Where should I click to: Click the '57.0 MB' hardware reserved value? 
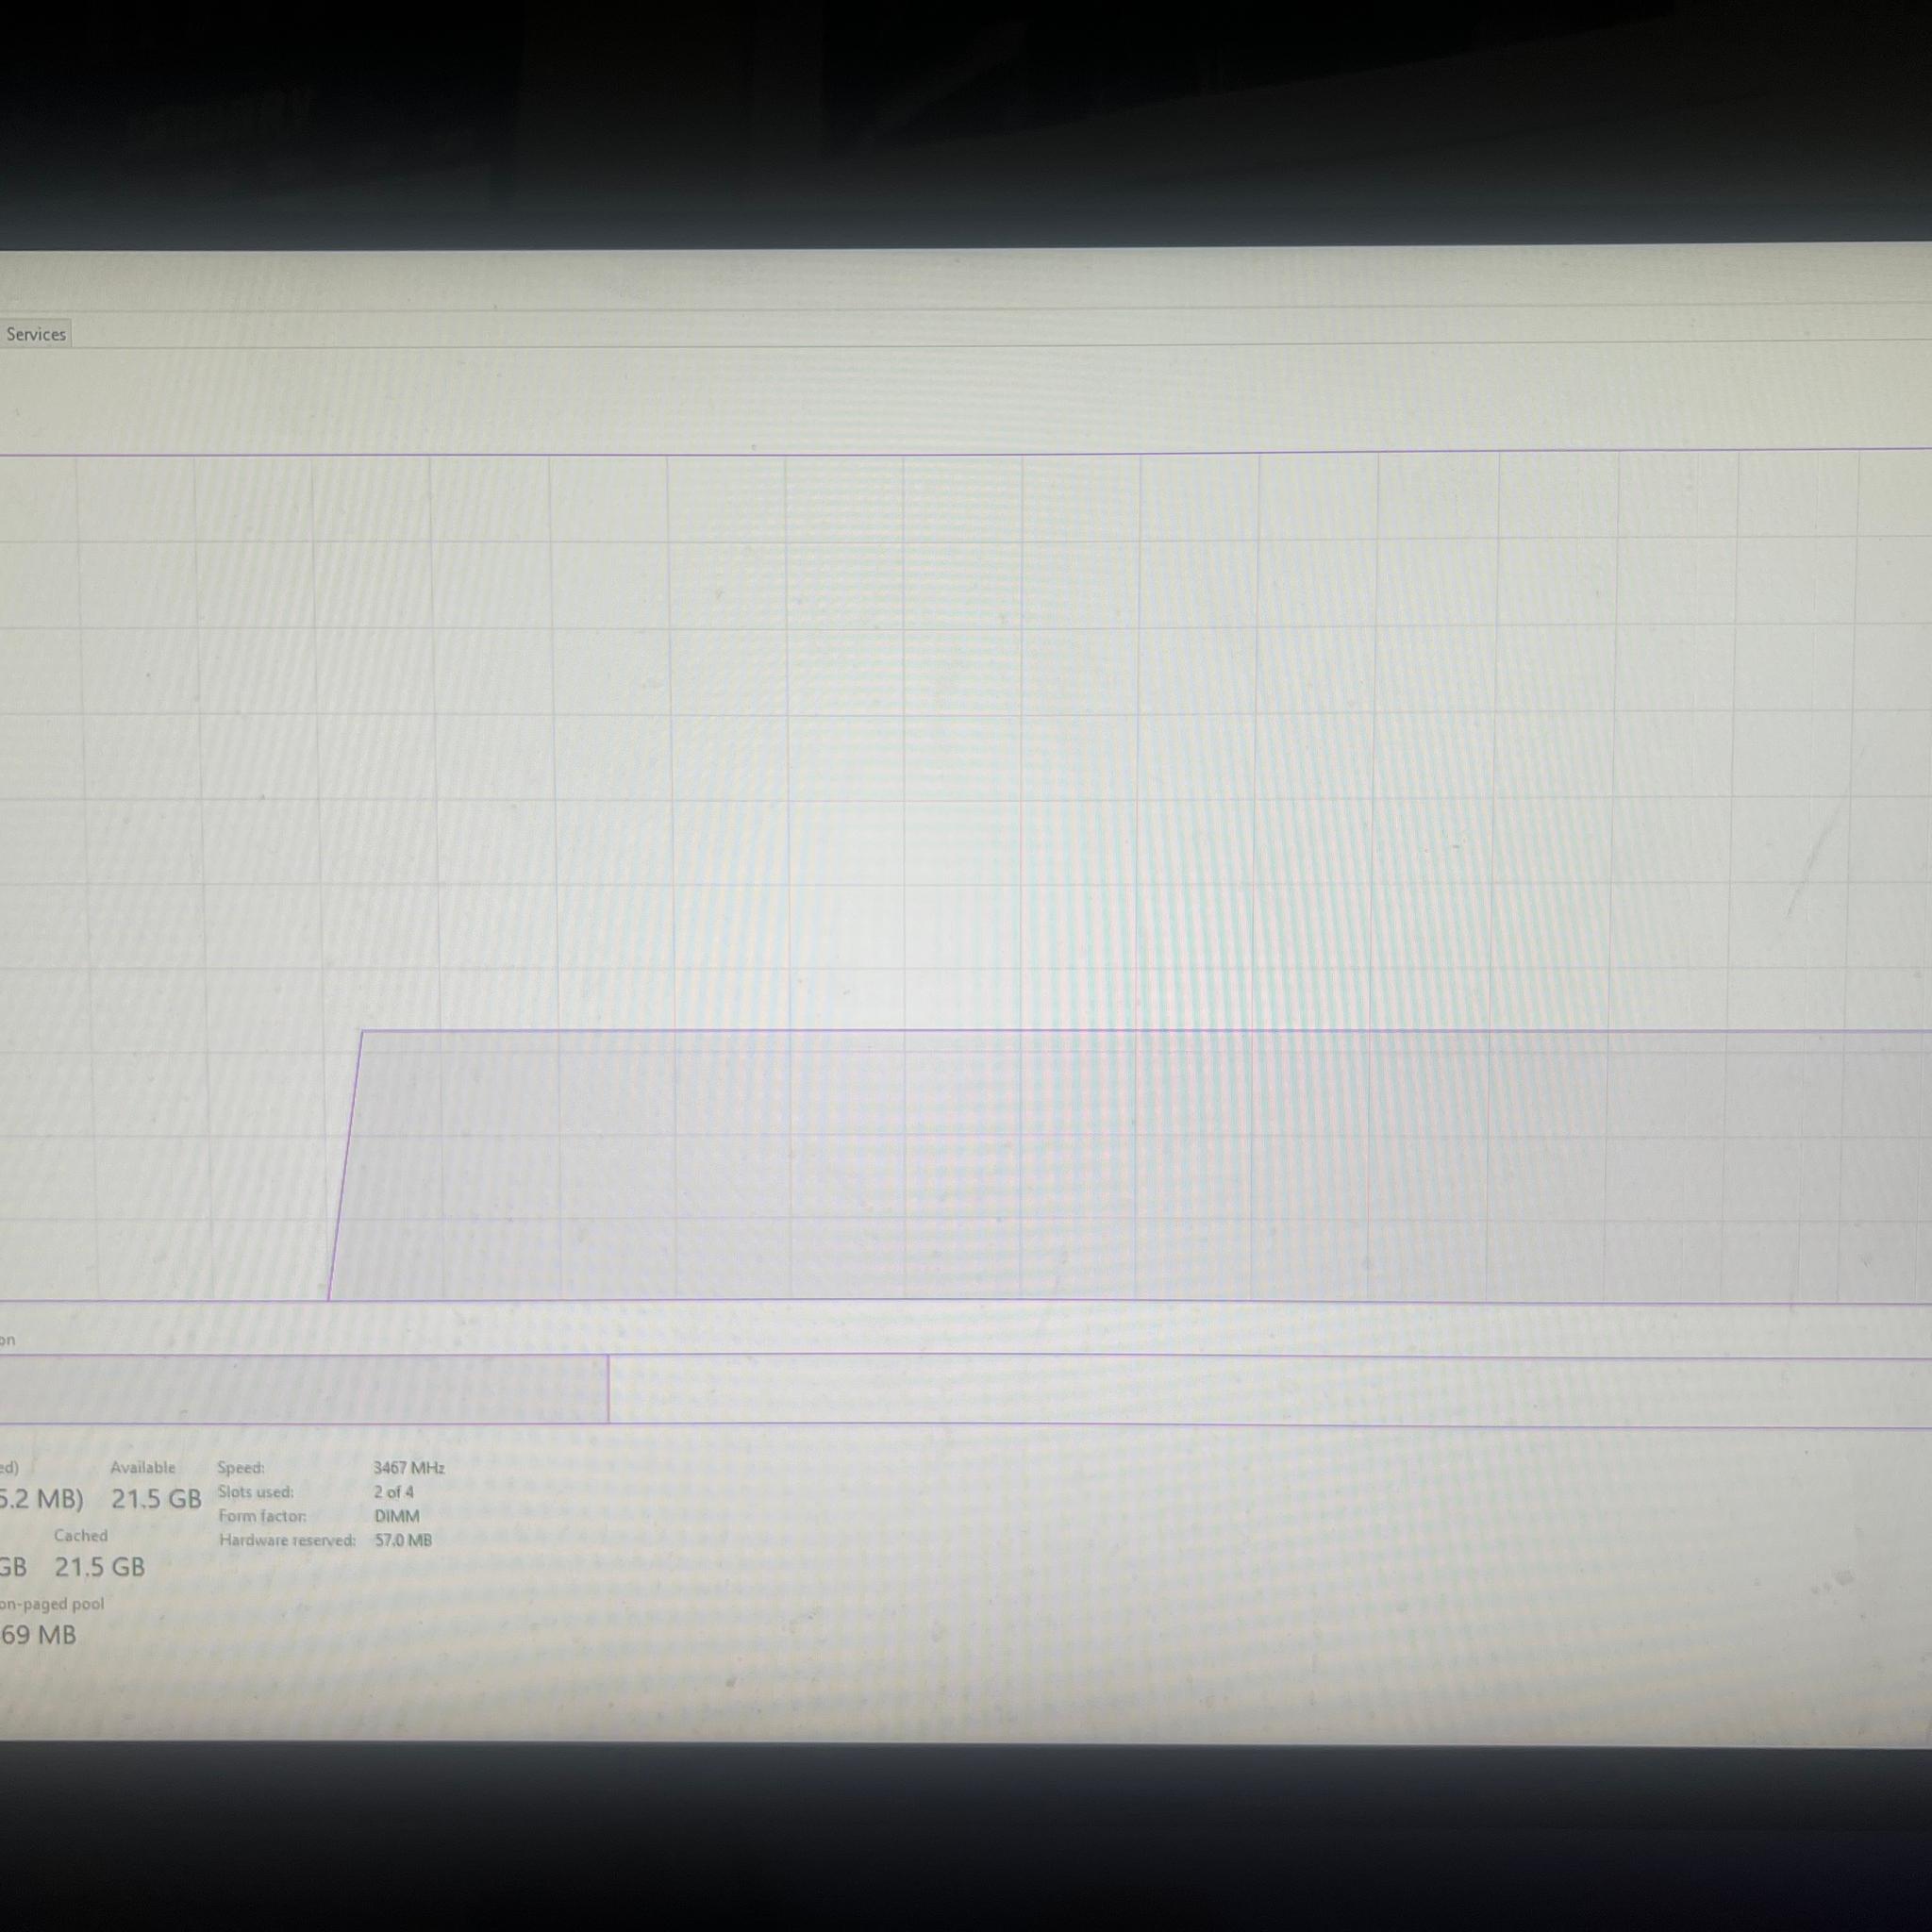point(404,1540)
